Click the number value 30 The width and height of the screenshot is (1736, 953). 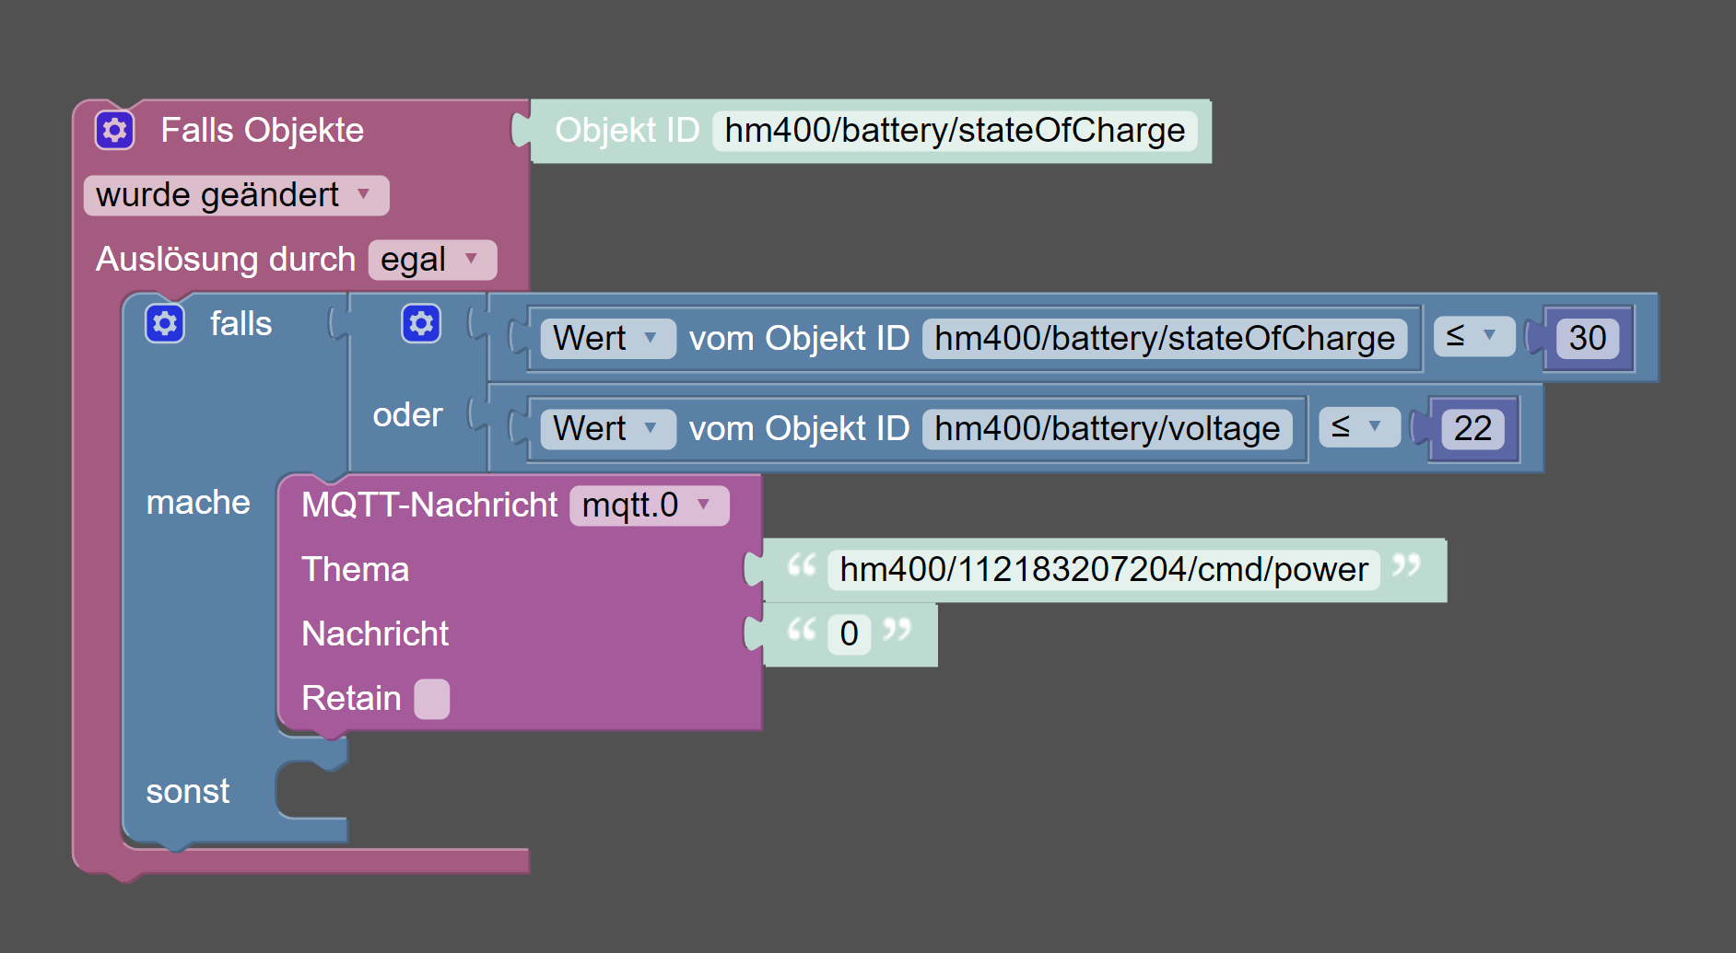coord(1588,339)
